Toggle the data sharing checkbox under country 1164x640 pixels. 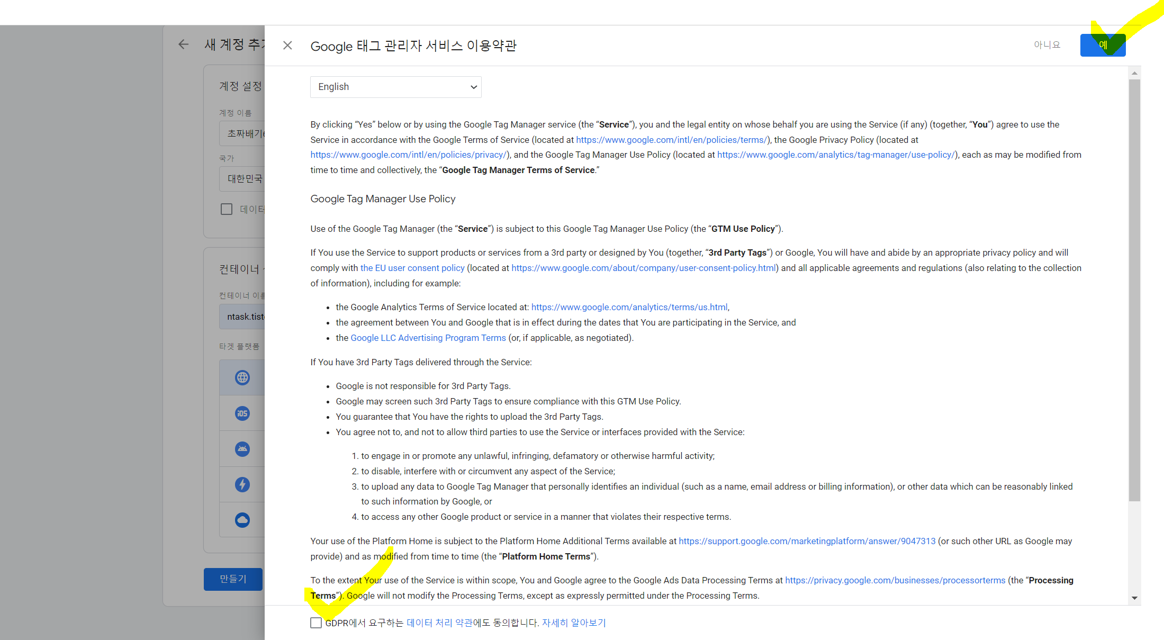(227, 209)
